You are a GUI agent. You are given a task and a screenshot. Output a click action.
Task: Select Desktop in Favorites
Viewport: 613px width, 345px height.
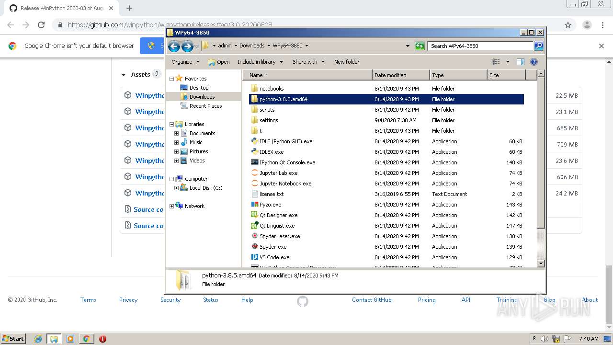click(x=199, y=88)
